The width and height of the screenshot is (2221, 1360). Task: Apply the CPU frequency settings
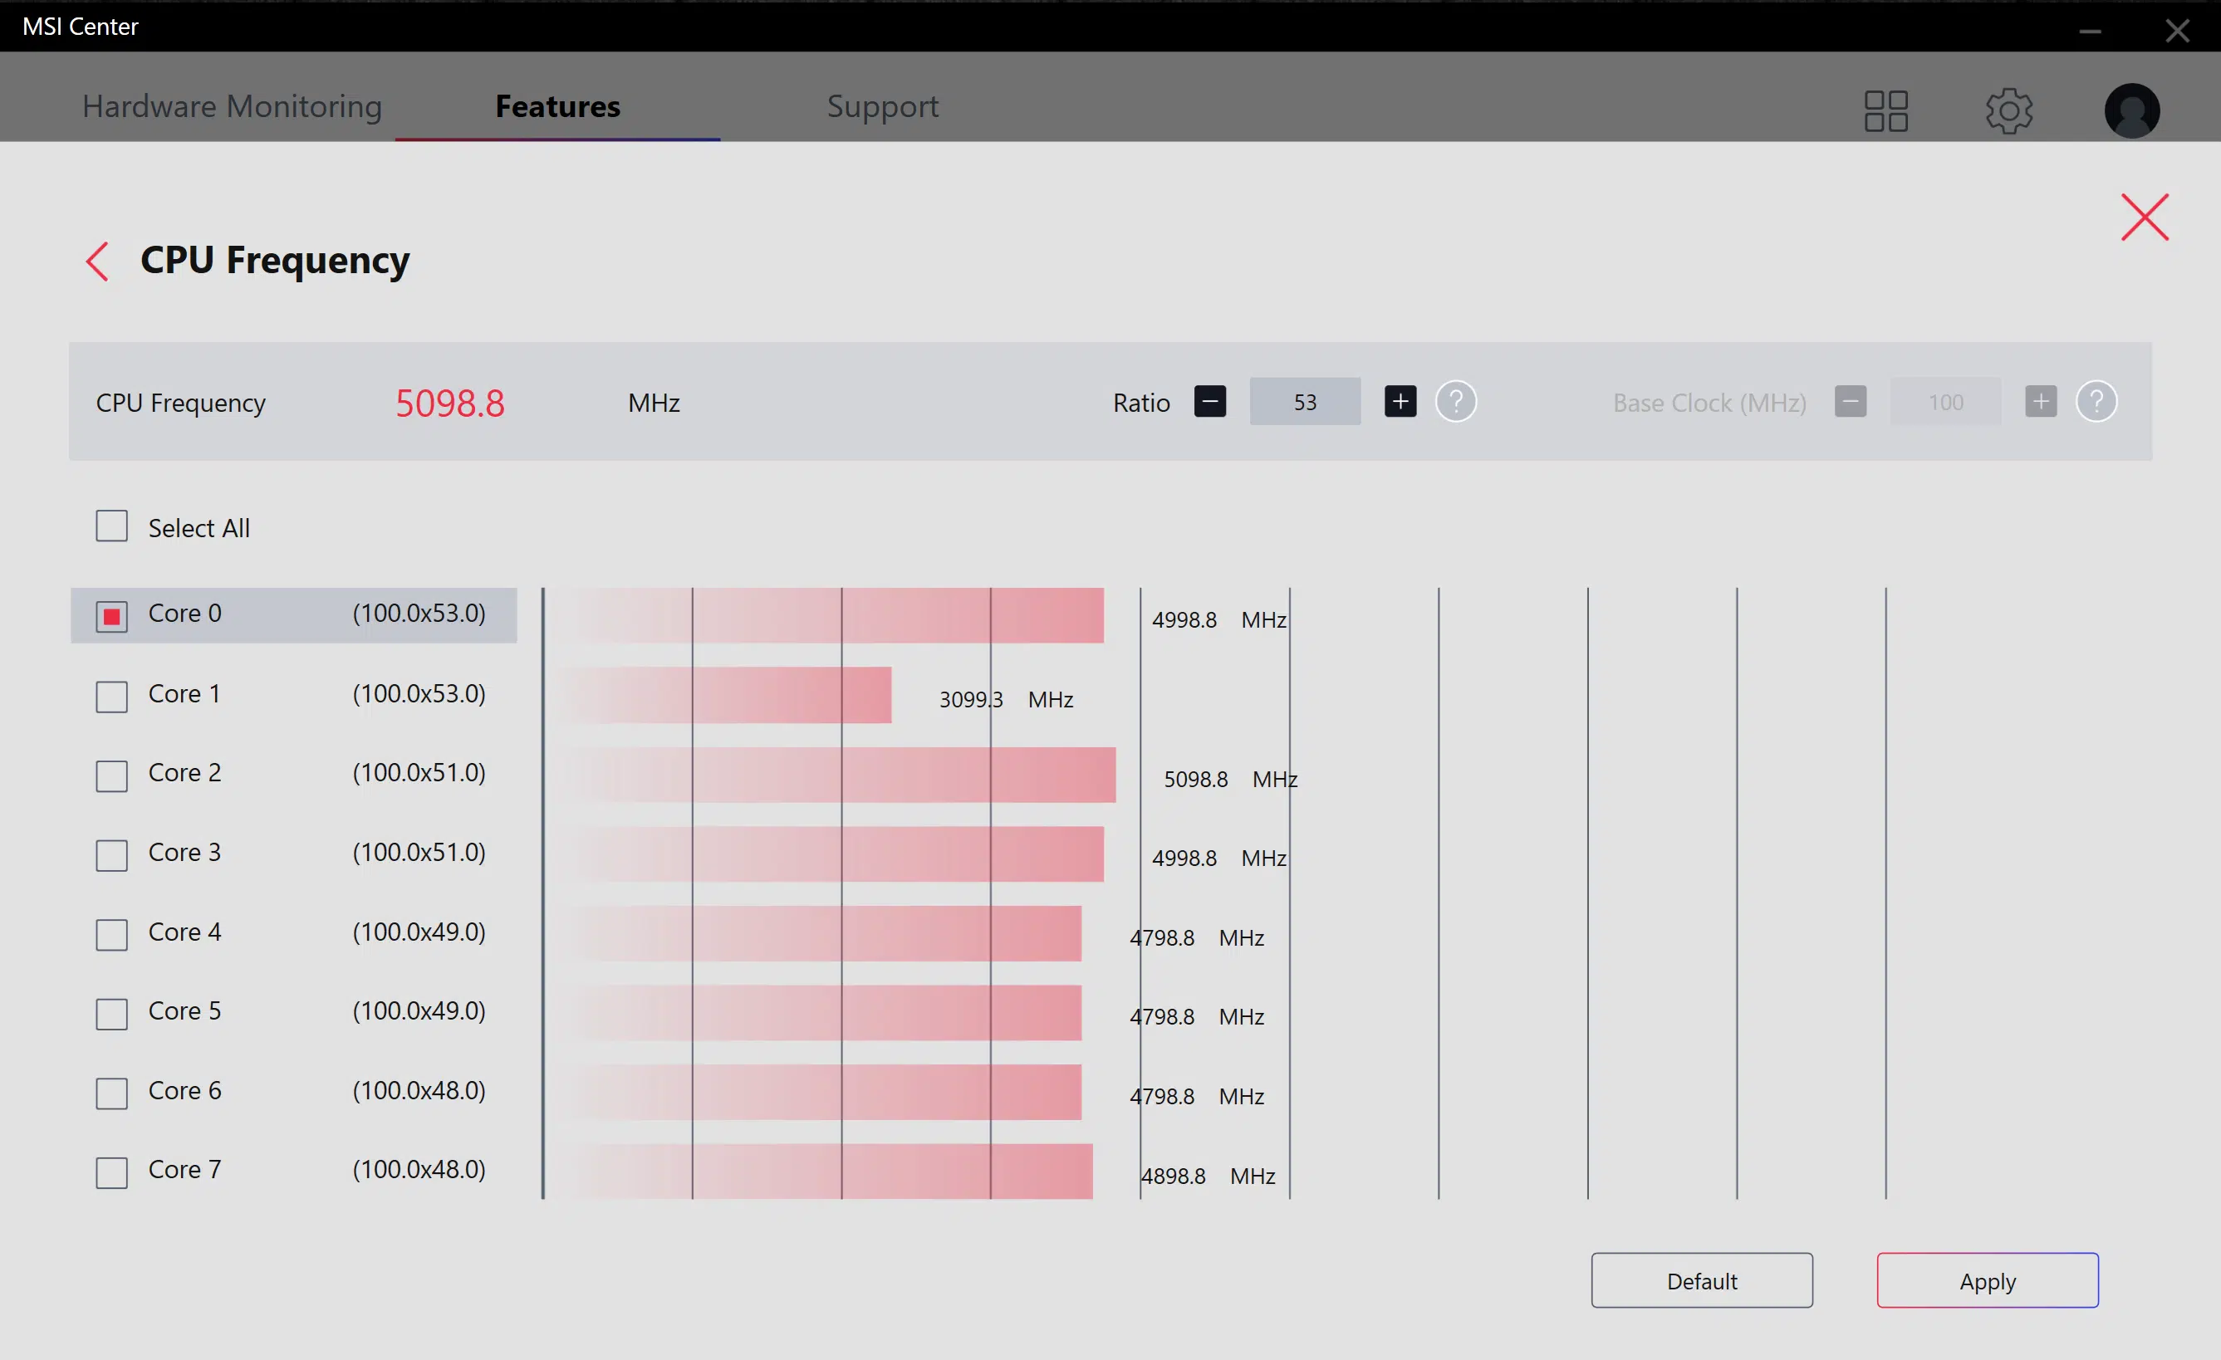point(1988,1279)
